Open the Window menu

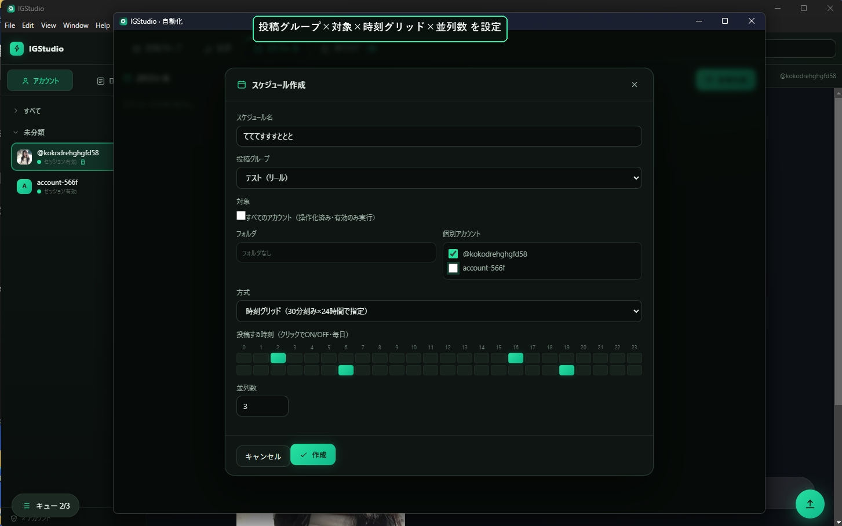click(x=76, y=25)
